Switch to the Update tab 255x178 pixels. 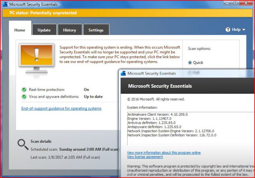tap(44, 30)
